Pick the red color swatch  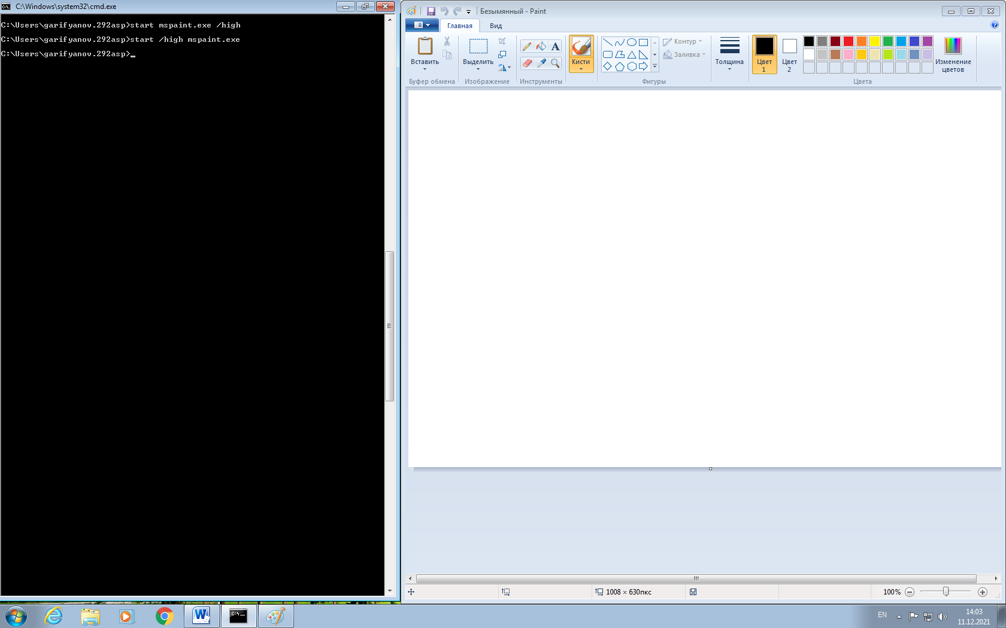[x=849, y=41]
